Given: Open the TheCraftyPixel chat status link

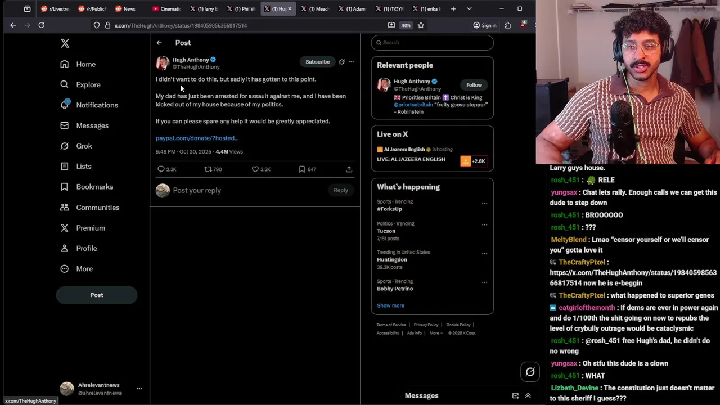Looking at the screenshot, I should [633, 278].
